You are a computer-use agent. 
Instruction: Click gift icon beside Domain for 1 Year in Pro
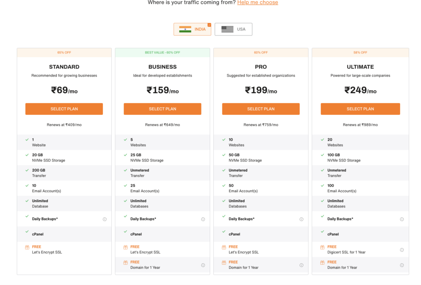coord(224,263)
